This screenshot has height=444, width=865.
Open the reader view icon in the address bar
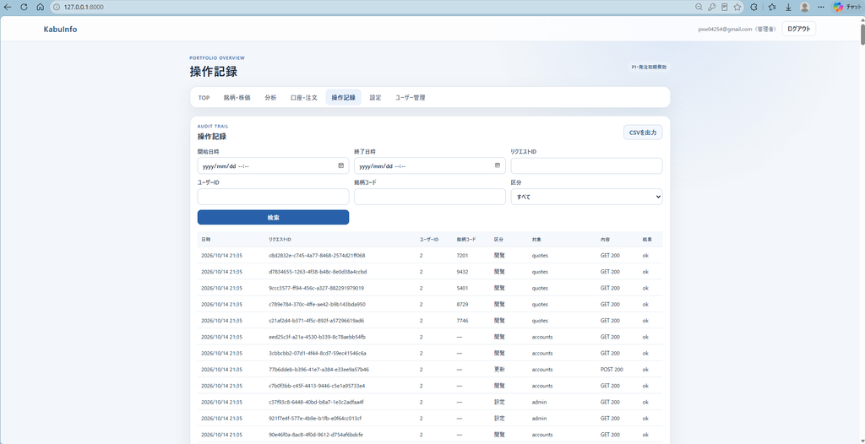[724, 7]
